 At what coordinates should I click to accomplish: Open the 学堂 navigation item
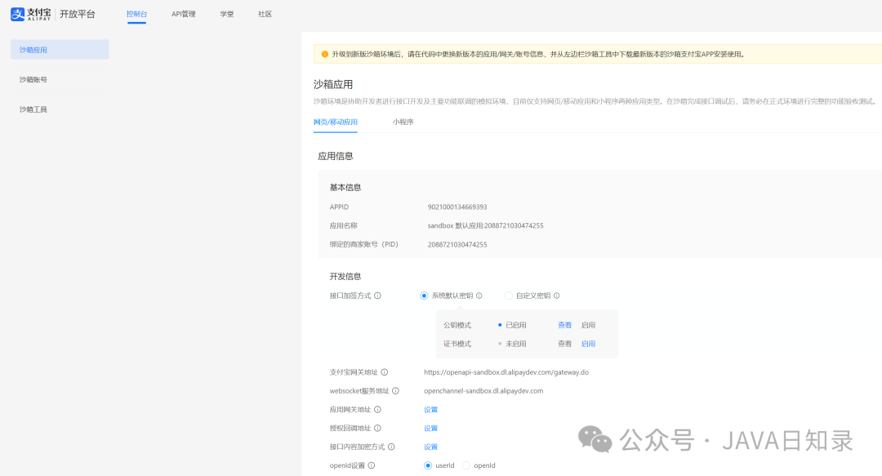click(x=226, y=14)
